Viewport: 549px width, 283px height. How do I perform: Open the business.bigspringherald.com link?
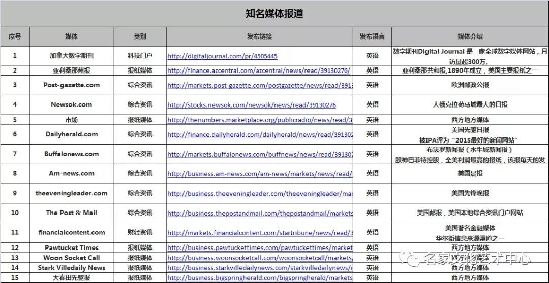click(260, 278)
